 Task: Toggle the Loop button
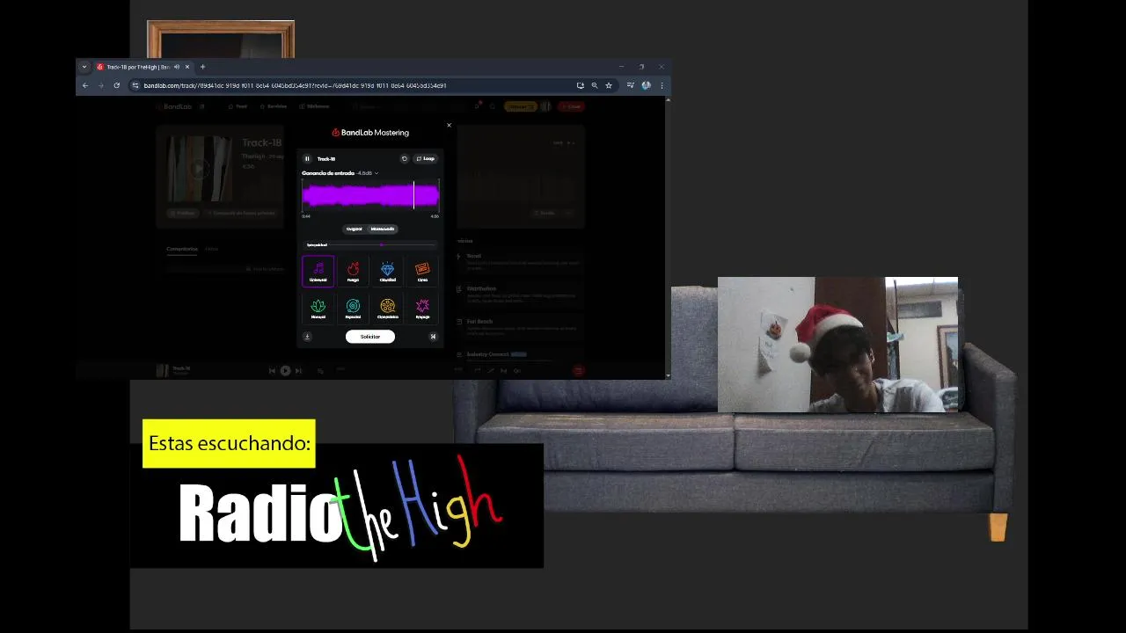(426, 159)
